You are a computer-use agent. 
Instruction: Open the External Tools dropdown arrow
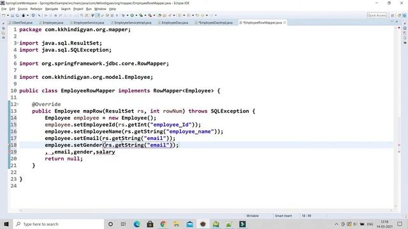[x=154, y=15]
